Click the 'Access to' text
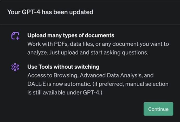Image resolution: width=180 pixels, height=122 pixels. (40, 75)
